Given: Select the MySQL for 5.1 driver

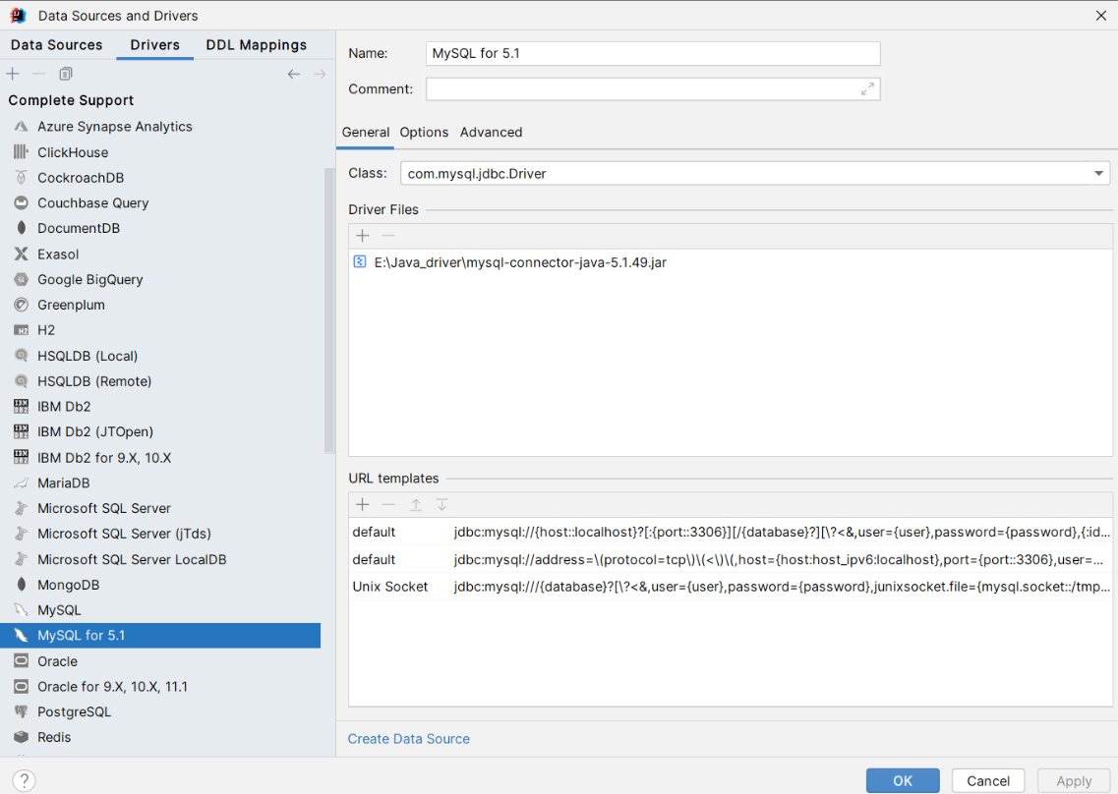Looking at the screenshot, I should point(160,636).
